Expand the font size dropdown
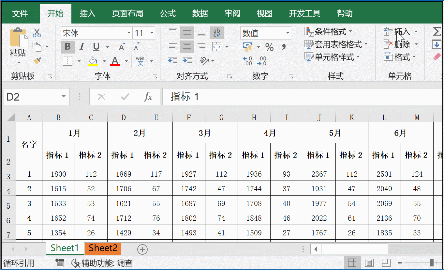The image size is (444, 270). pos(152,33)
